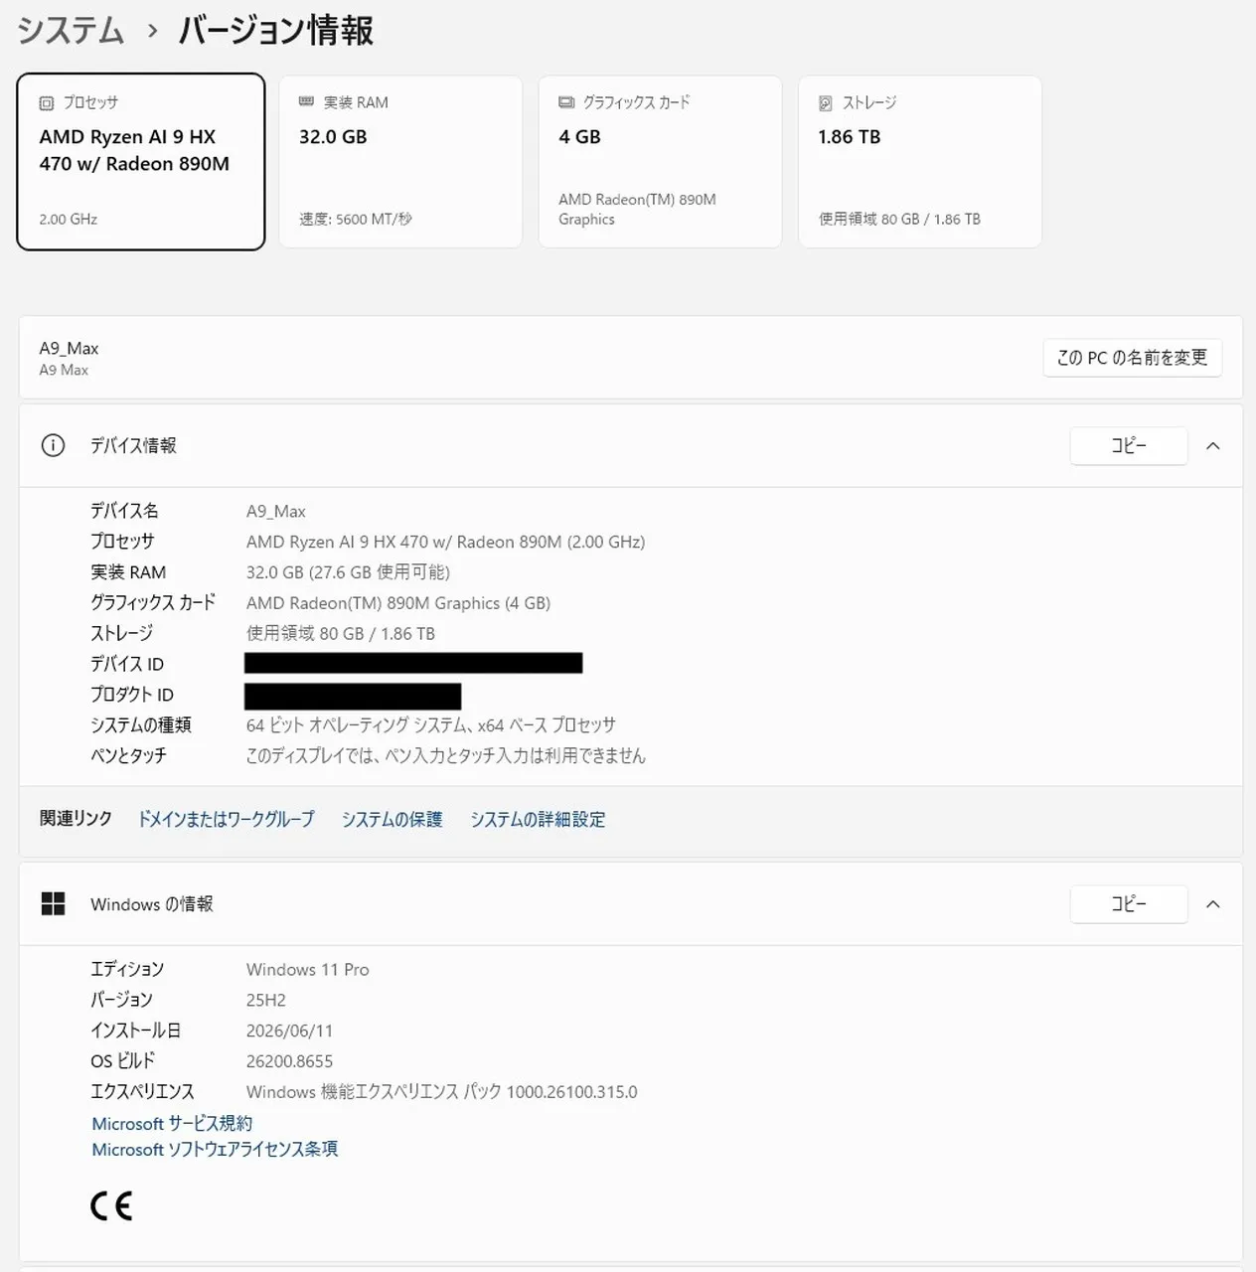Click 2.00 GHz text in processor card
This screenshot has height=1272, width=1256.
pyautogui.click(x=69, y=219)
